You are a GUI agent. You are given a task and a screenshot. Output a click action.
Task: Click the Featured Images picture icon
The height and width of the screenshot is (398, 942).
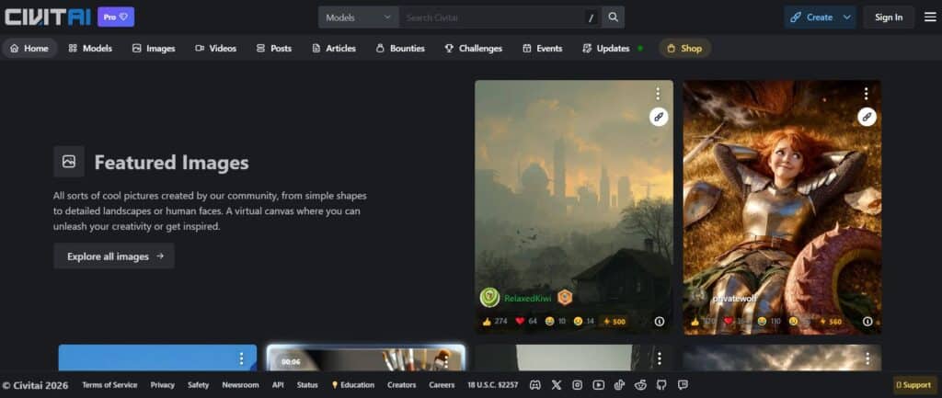[69, 162]
